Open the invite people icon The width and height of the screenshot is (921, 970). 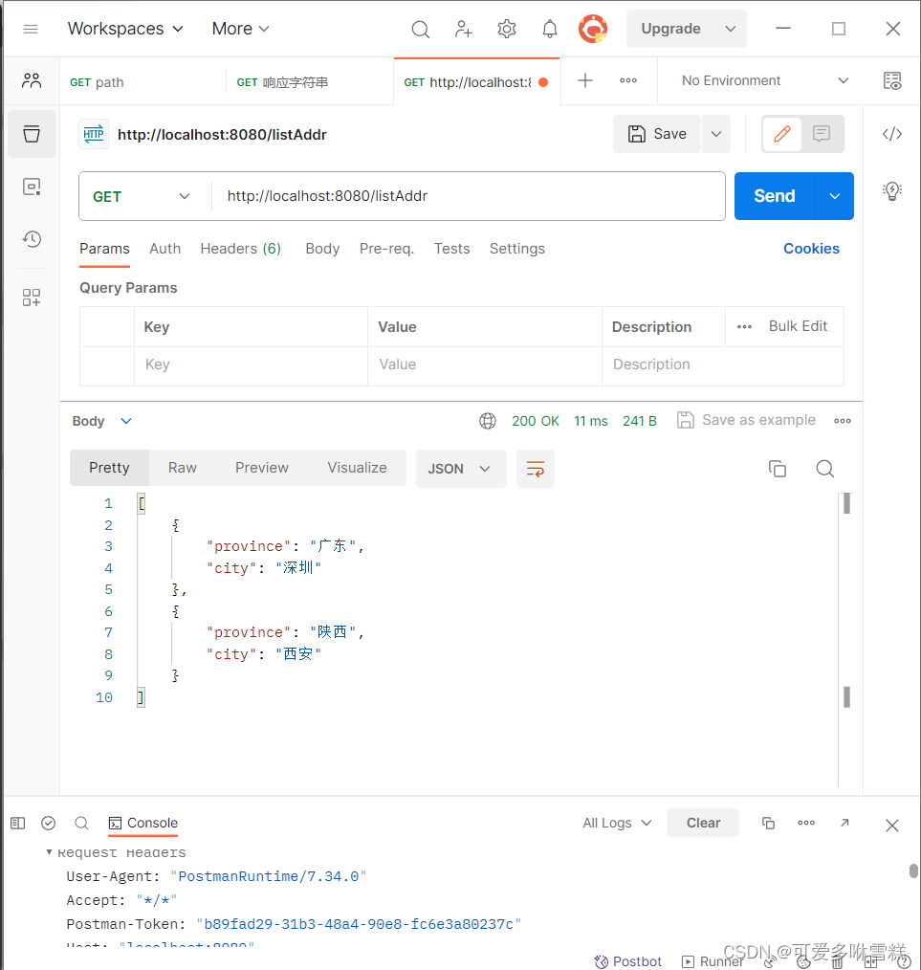tap(463, 29)
